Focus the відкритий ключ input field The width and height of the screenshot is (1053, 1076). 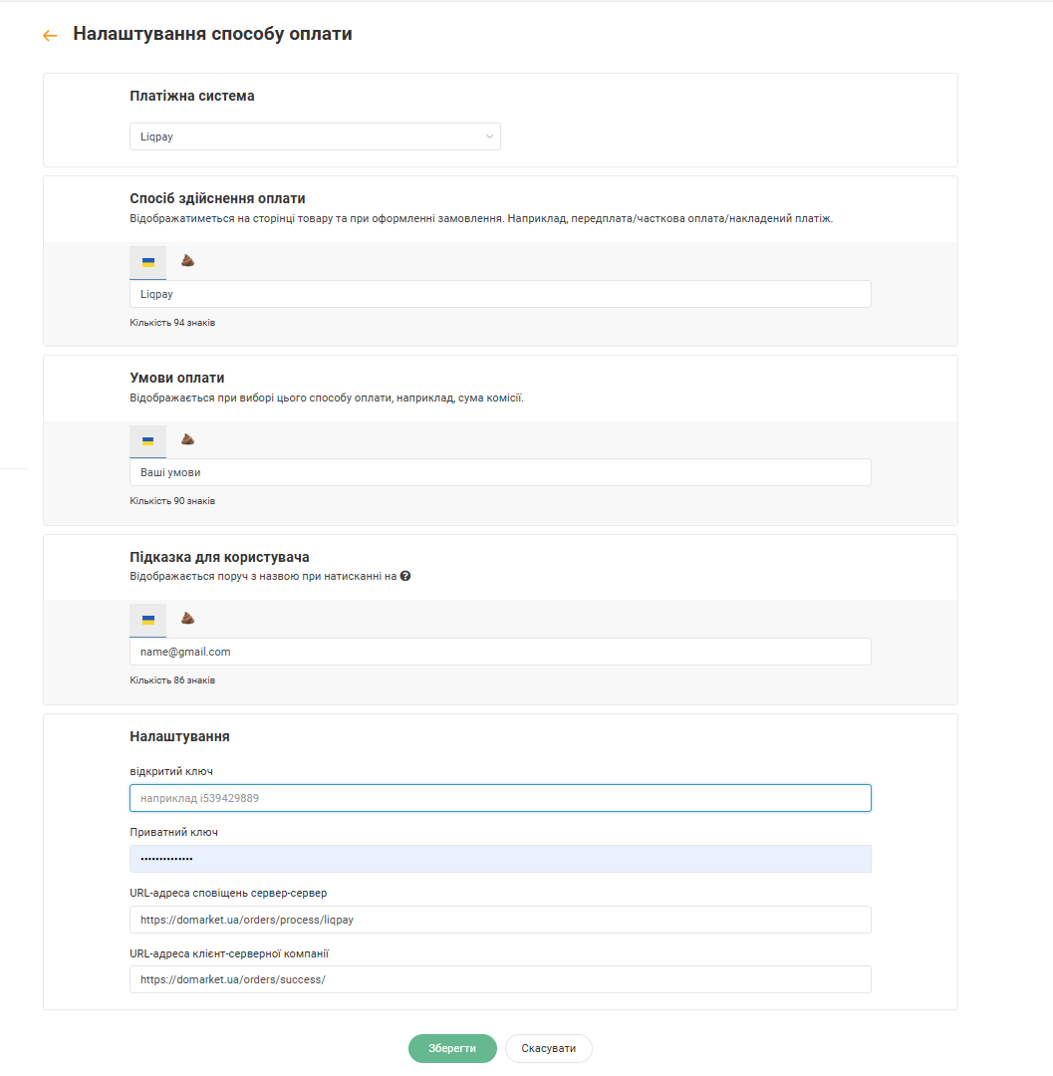click(500, 798)
